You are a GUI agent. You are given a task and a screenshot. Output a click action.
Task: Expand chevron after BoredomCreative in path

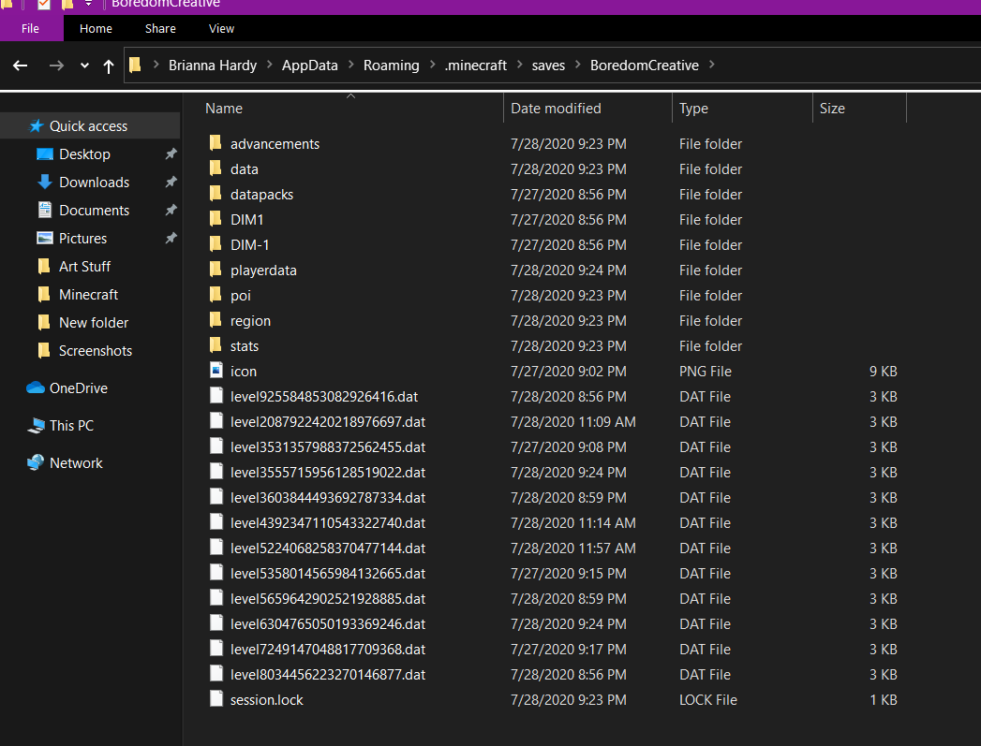pyautogui.click(x=712, y=66)
